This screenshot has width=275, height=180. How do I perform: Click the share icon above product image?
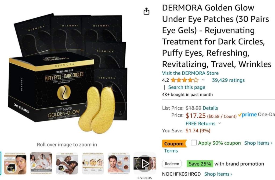click(x=146, y=11)
